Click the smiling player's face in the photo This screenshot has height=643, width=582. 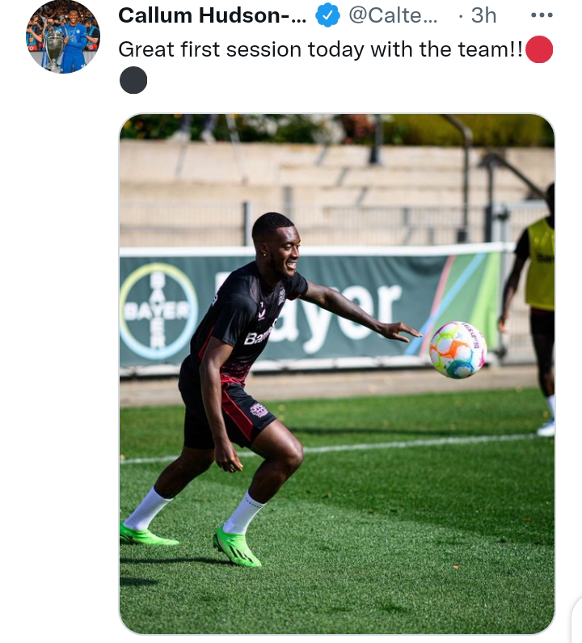point(285,250)
